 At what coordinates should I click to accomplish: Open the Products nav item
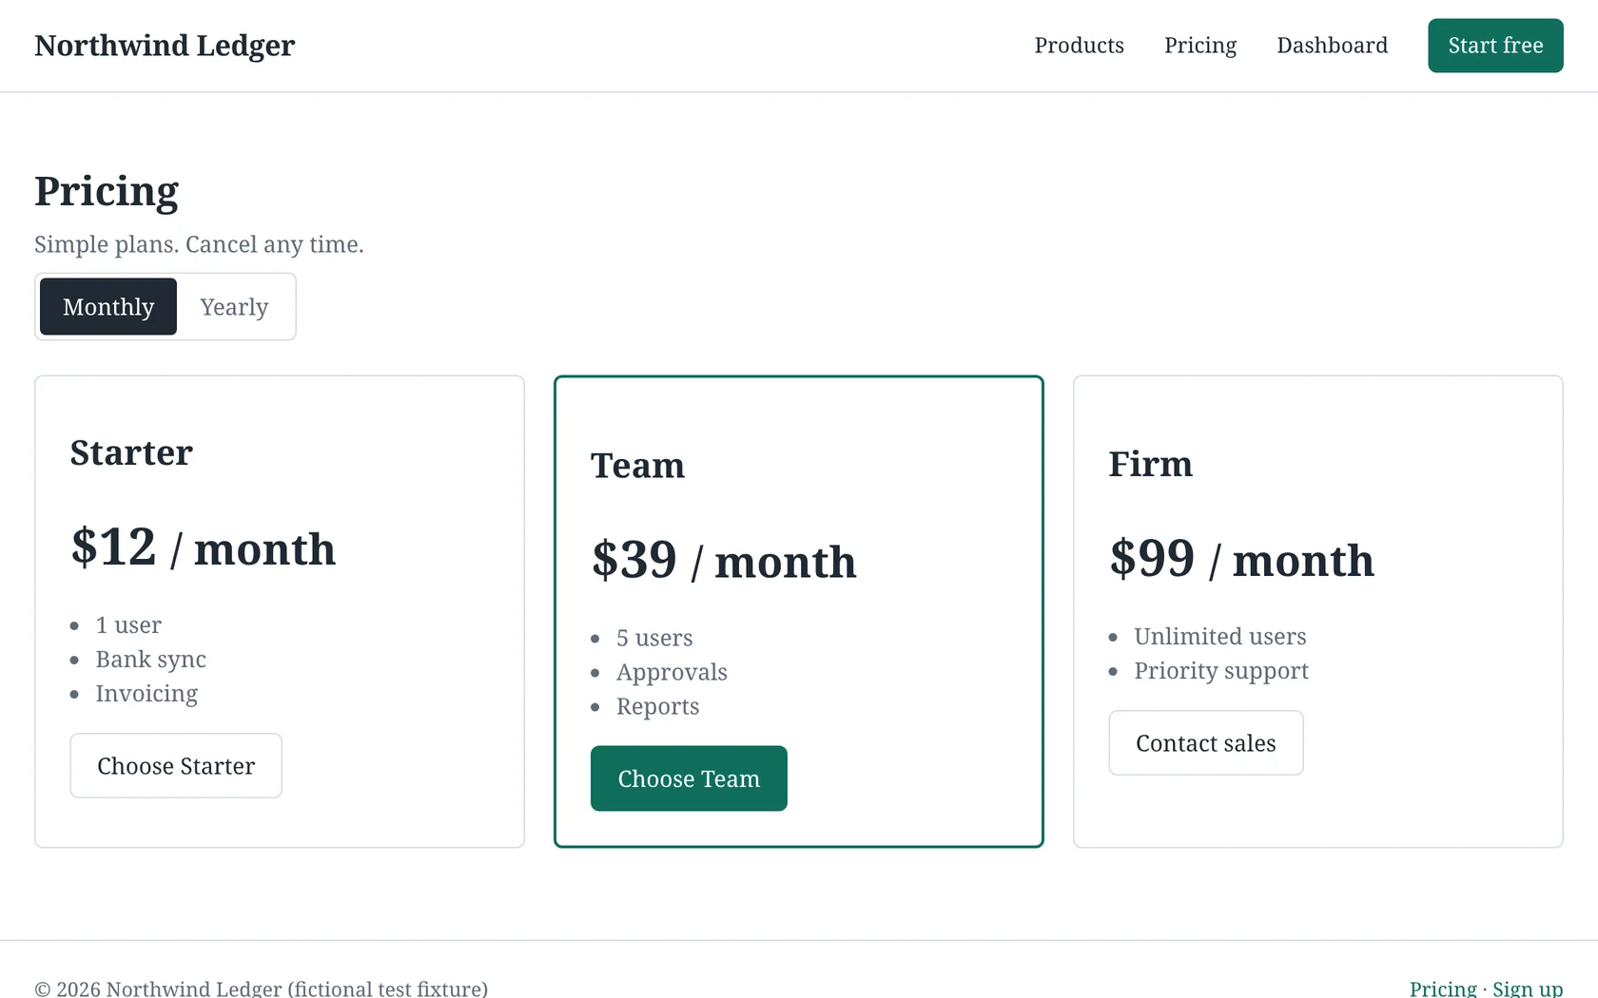(x=1079, y=46)
